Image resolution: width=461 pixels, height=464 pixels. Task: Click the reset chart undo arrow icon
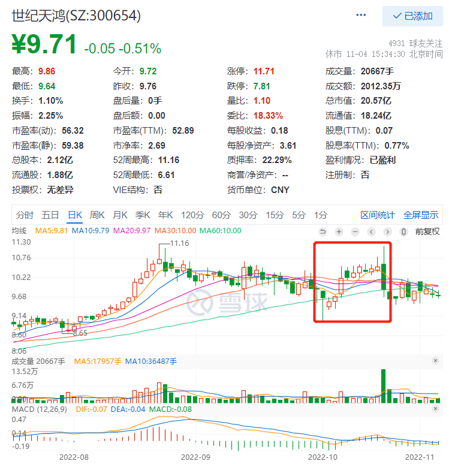[x=323, y=232]
